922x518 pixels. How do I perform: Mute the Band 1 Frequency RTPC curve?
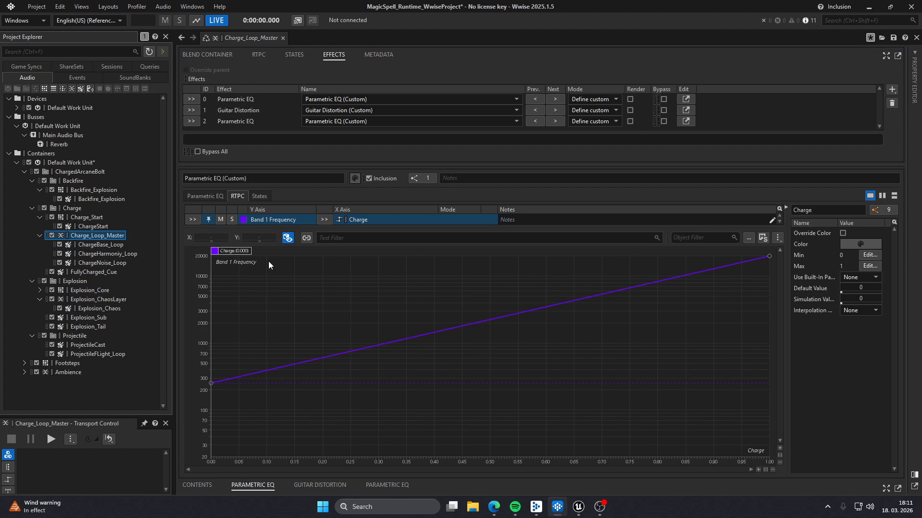point(220,220)
